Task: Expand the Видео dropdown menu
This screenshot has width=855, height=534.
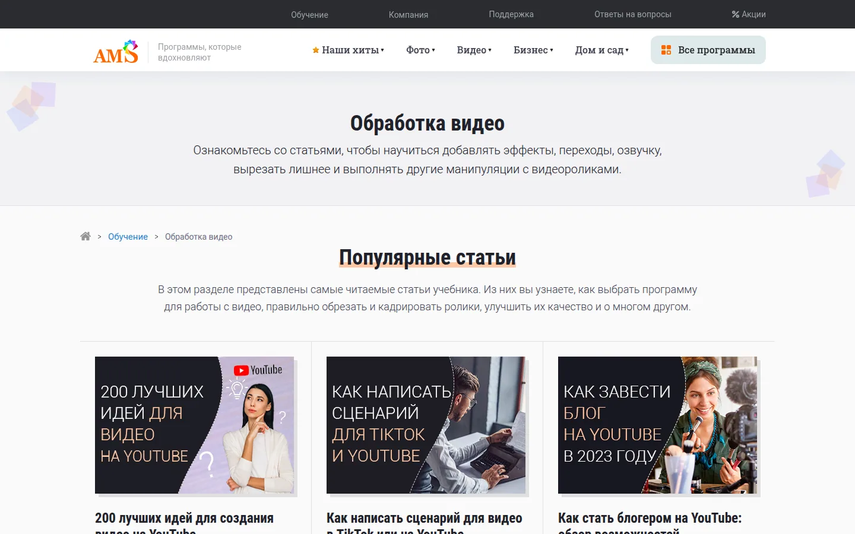Action: tap(474, 50)
